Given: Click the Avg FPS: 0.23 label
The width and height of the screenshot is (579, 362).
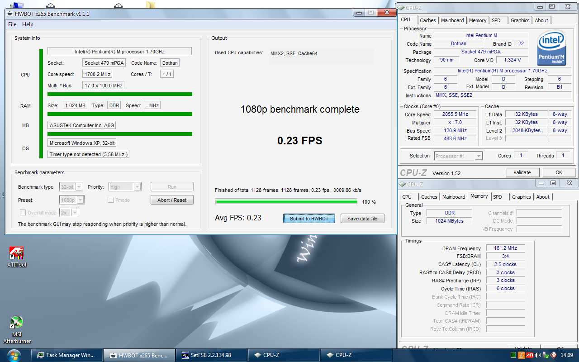Looking at the screenshot, I should click(238, 218).
